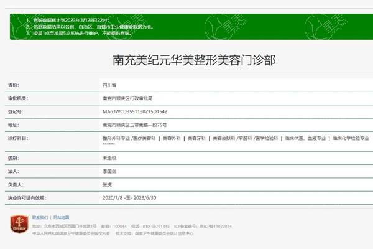Click the 临床化学检验专业 entry
373x249 pixels.
[351, 138]
